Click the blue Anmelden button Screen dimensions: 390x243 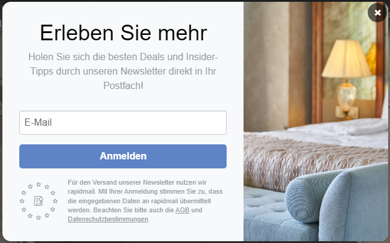pyautogui.click(x=123, y=156)
